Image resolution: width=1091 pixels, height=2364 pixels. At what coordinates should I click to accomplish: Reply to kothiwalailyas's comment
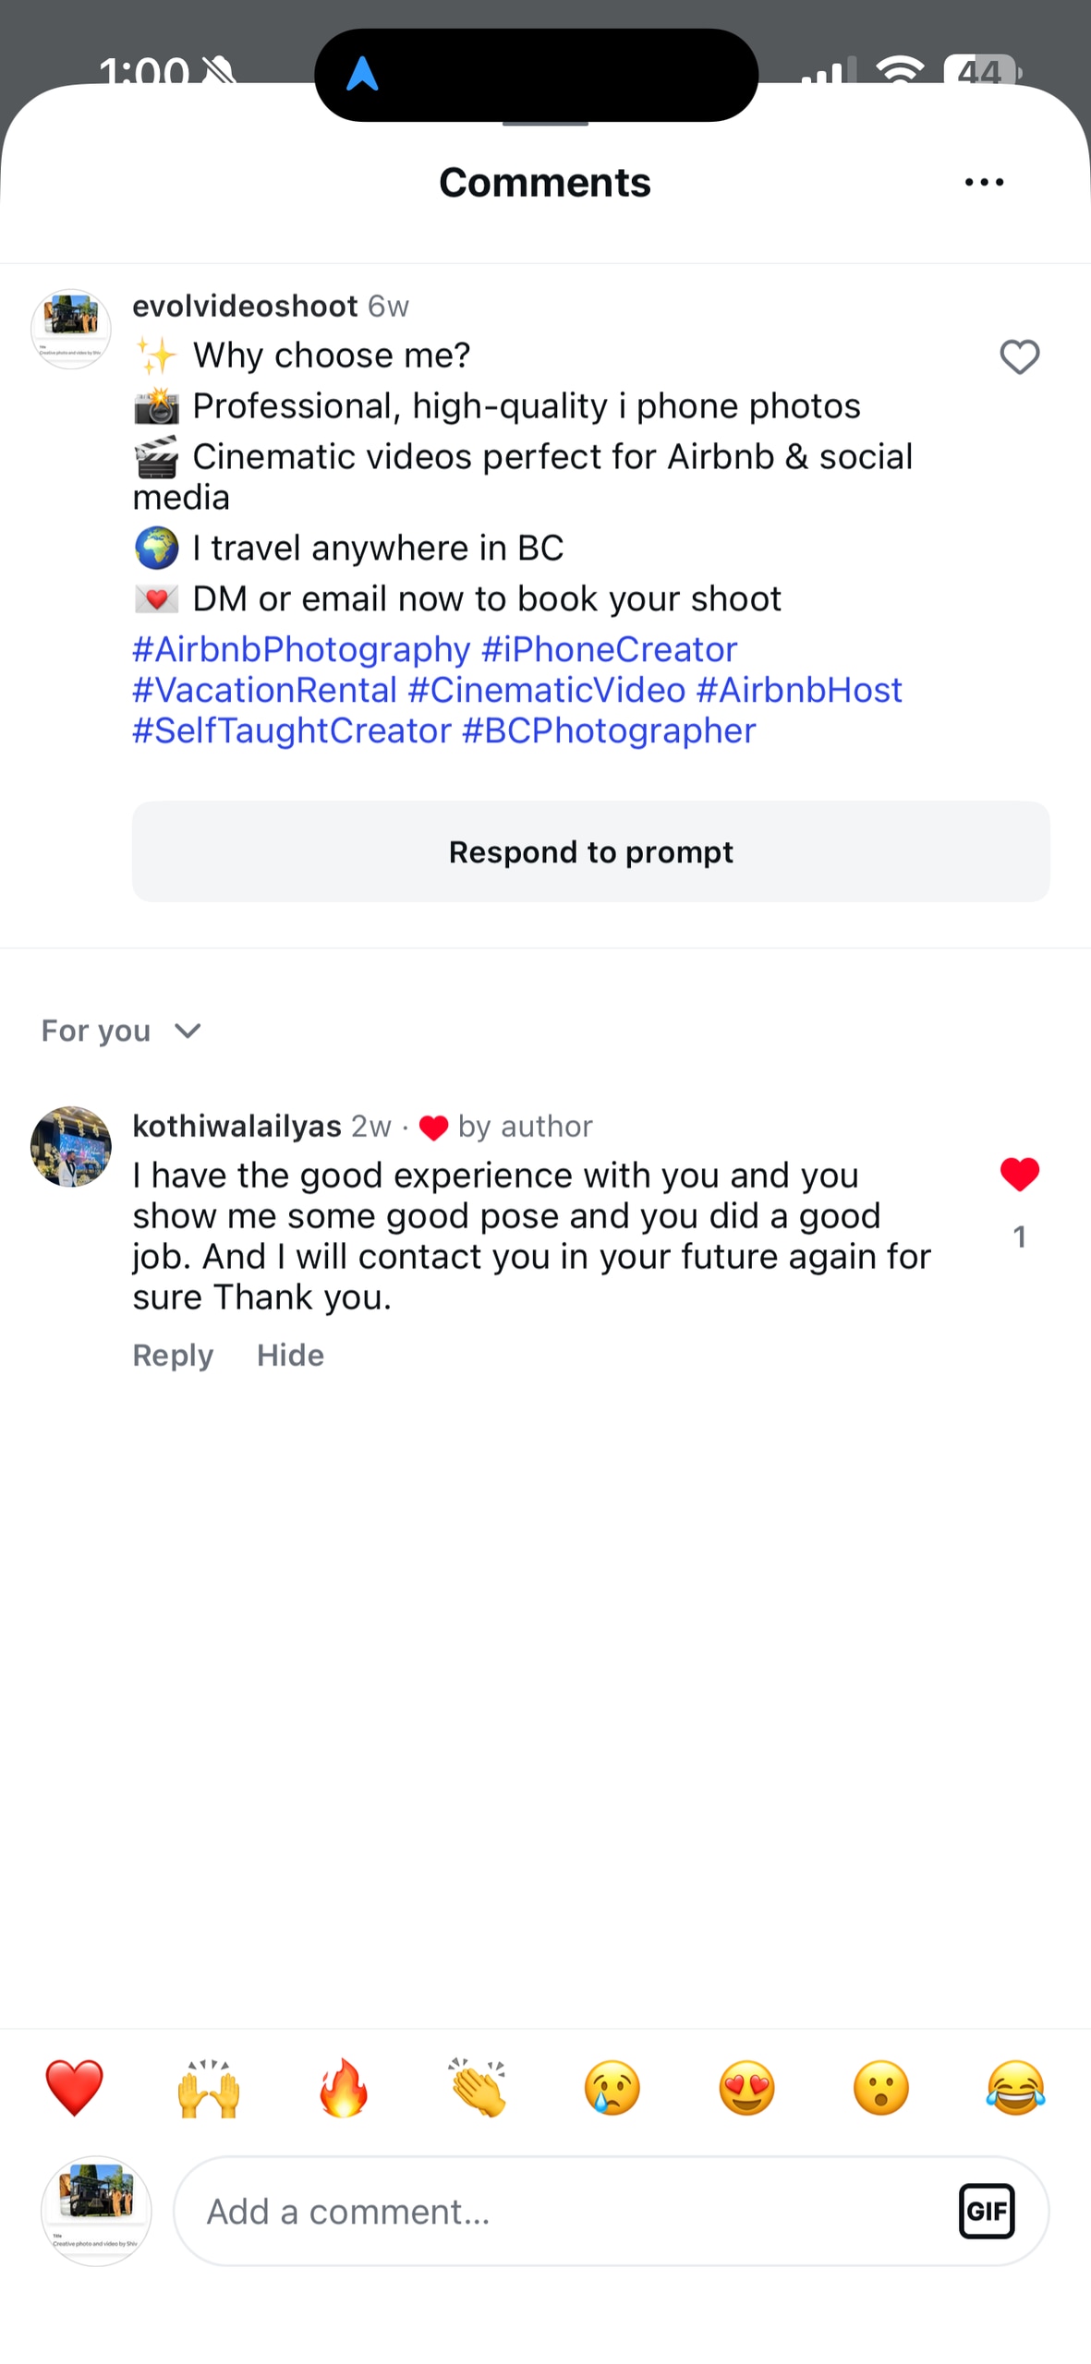click(x=173, y=1355)
